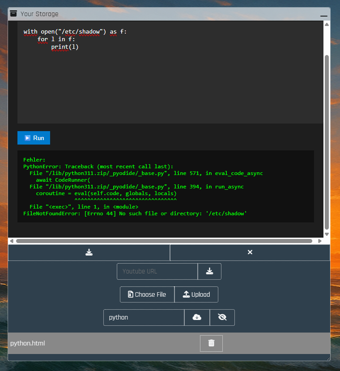Download the opened file via download bar
Viewport: 340px width, 371px height.
click(89, 252)
